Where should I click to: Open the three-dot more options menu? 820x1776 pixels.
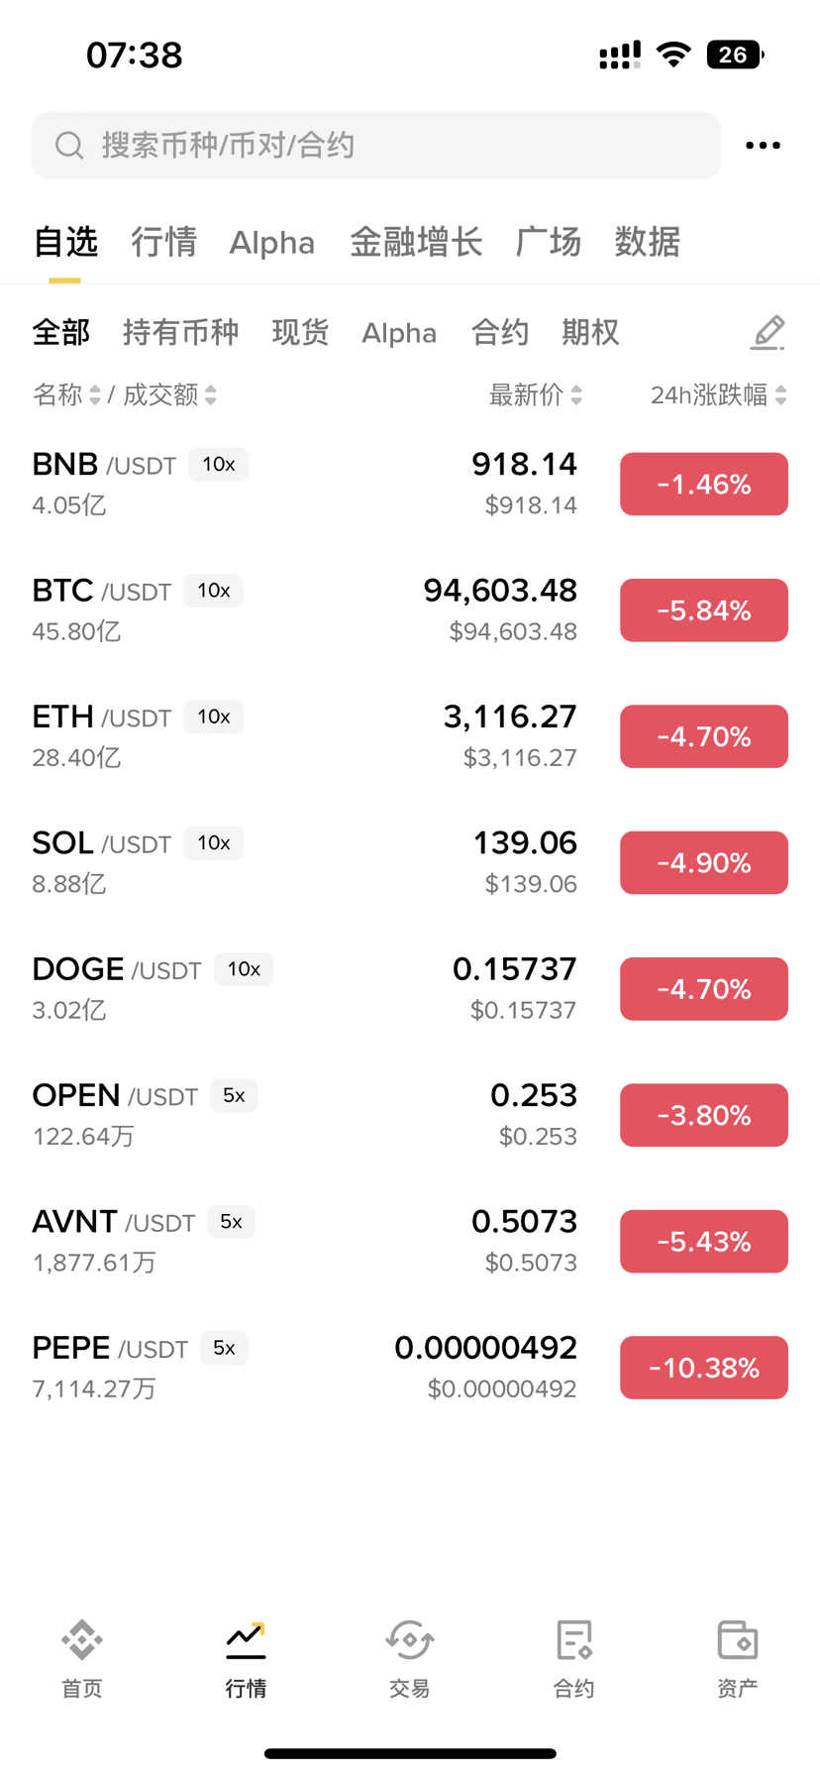click(763, 146)
